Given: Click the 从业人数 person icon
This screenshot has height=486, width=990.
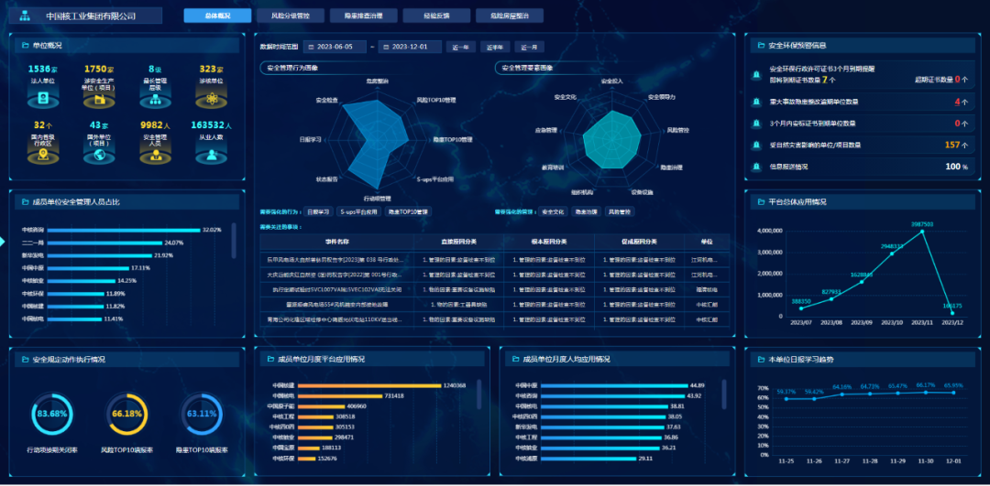Looking at the screenshot, I should pos(212,155).
